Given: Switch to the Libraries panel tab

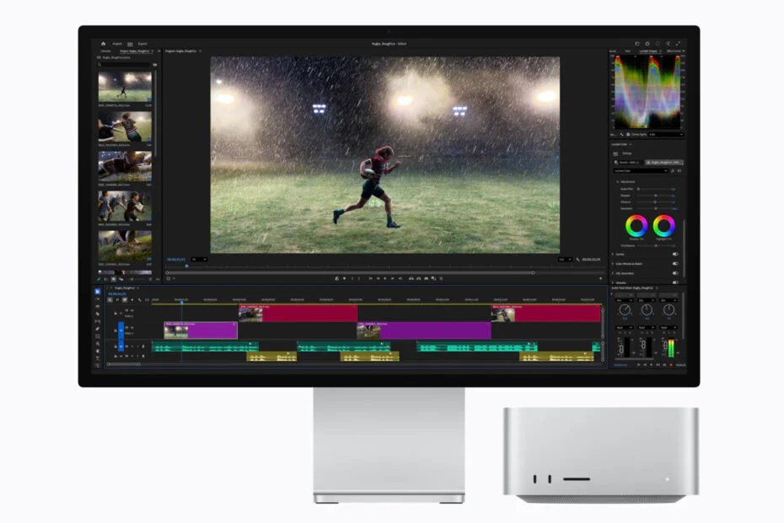Looking at the screenshot, I should (x=106, y=51).
